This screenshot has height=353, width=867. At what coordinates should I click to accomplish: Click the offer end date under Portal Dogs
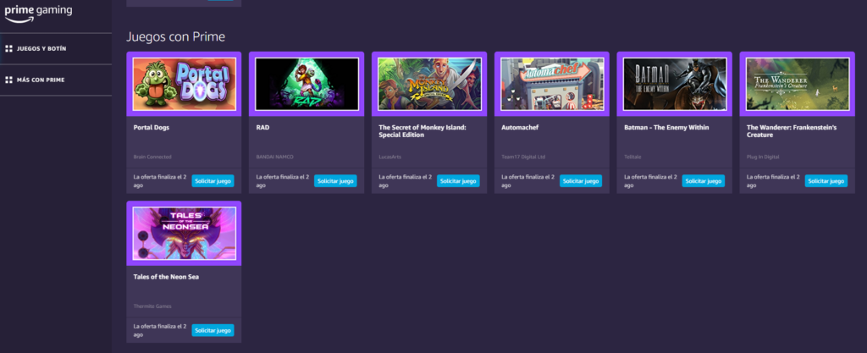[x=160, y=181]
